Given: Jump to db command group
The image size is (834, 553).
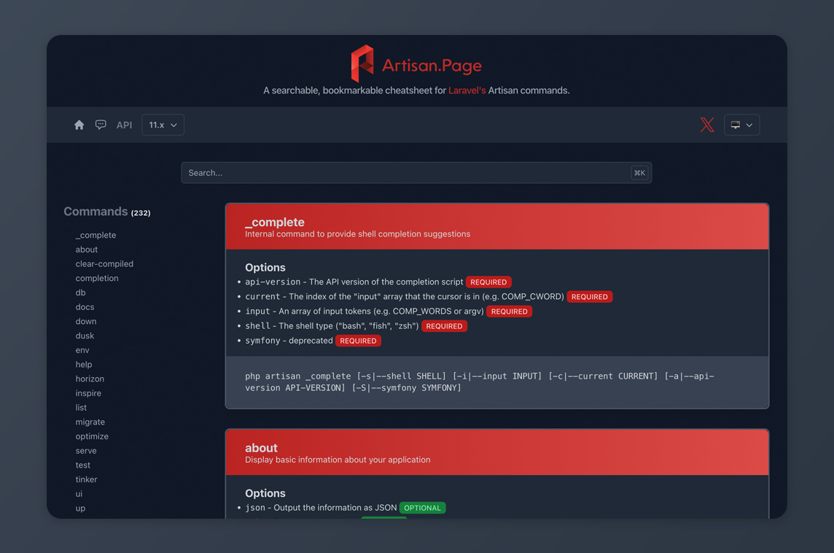Looking at the screenshot, I should point(80,293).
